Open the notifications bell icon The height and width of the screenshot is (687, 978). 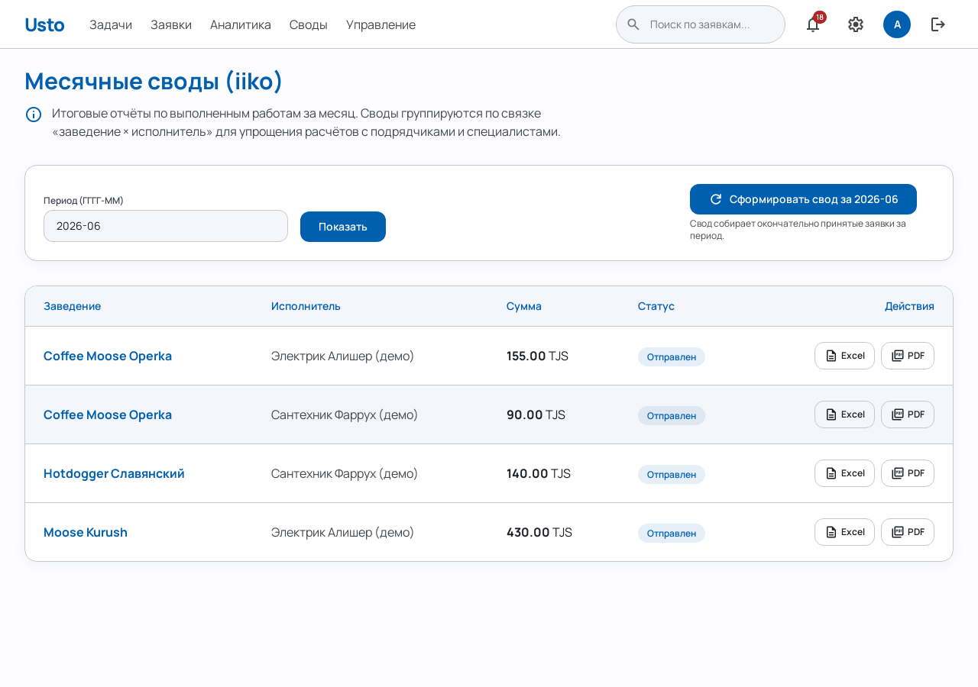click(813, 24)
